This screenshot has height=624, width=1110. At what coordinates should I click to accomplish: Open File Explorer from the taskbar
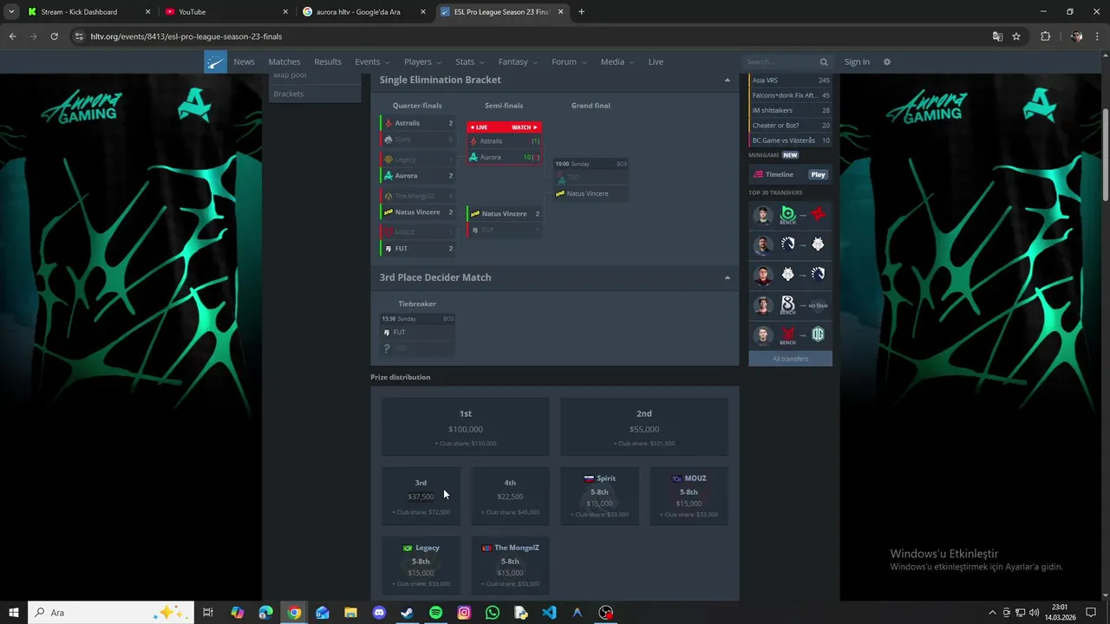click(350, 613)
